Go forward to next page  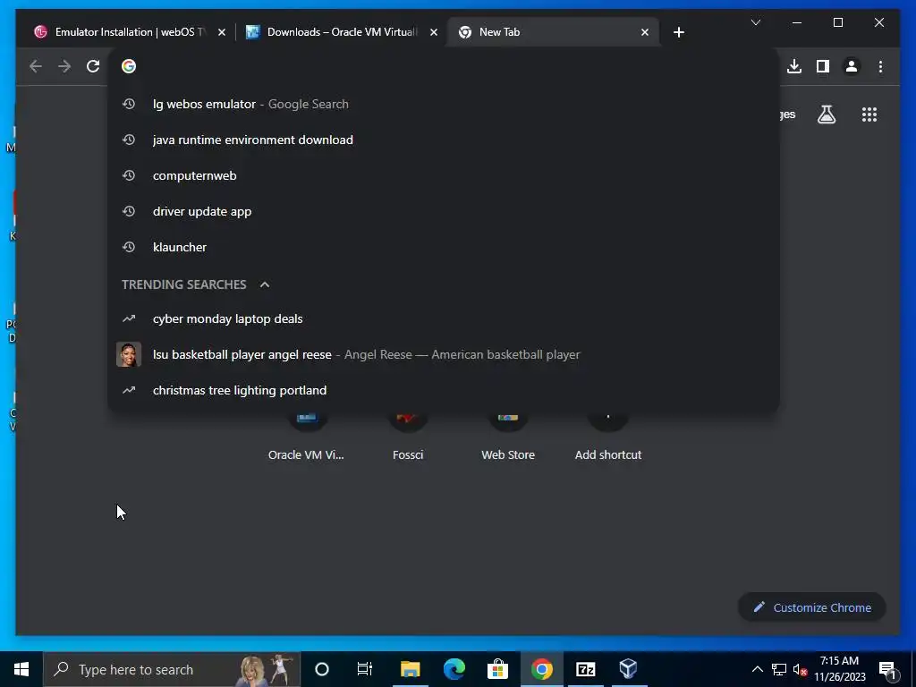(64, 66)
